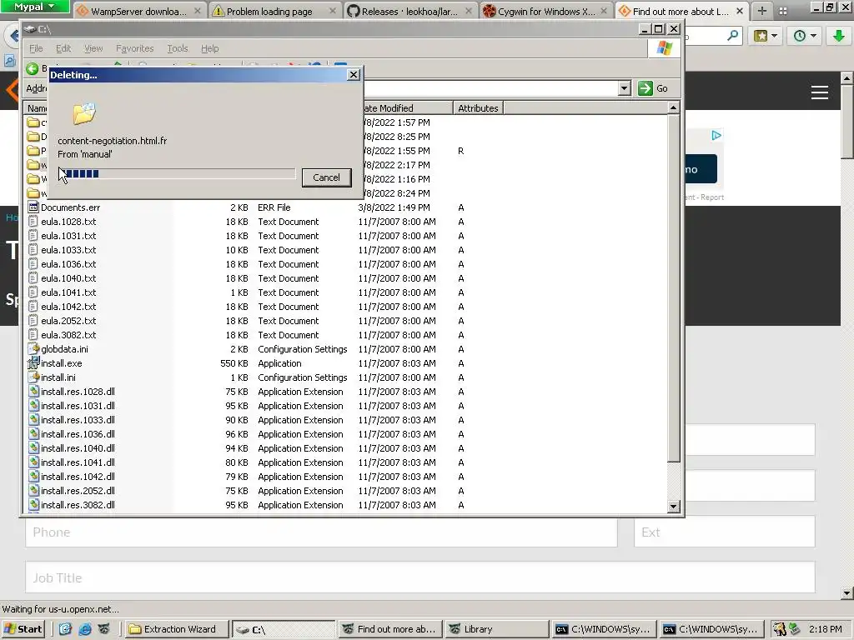Click the green downloads arrow icon

pyautogui.click(x=839, y=36)
